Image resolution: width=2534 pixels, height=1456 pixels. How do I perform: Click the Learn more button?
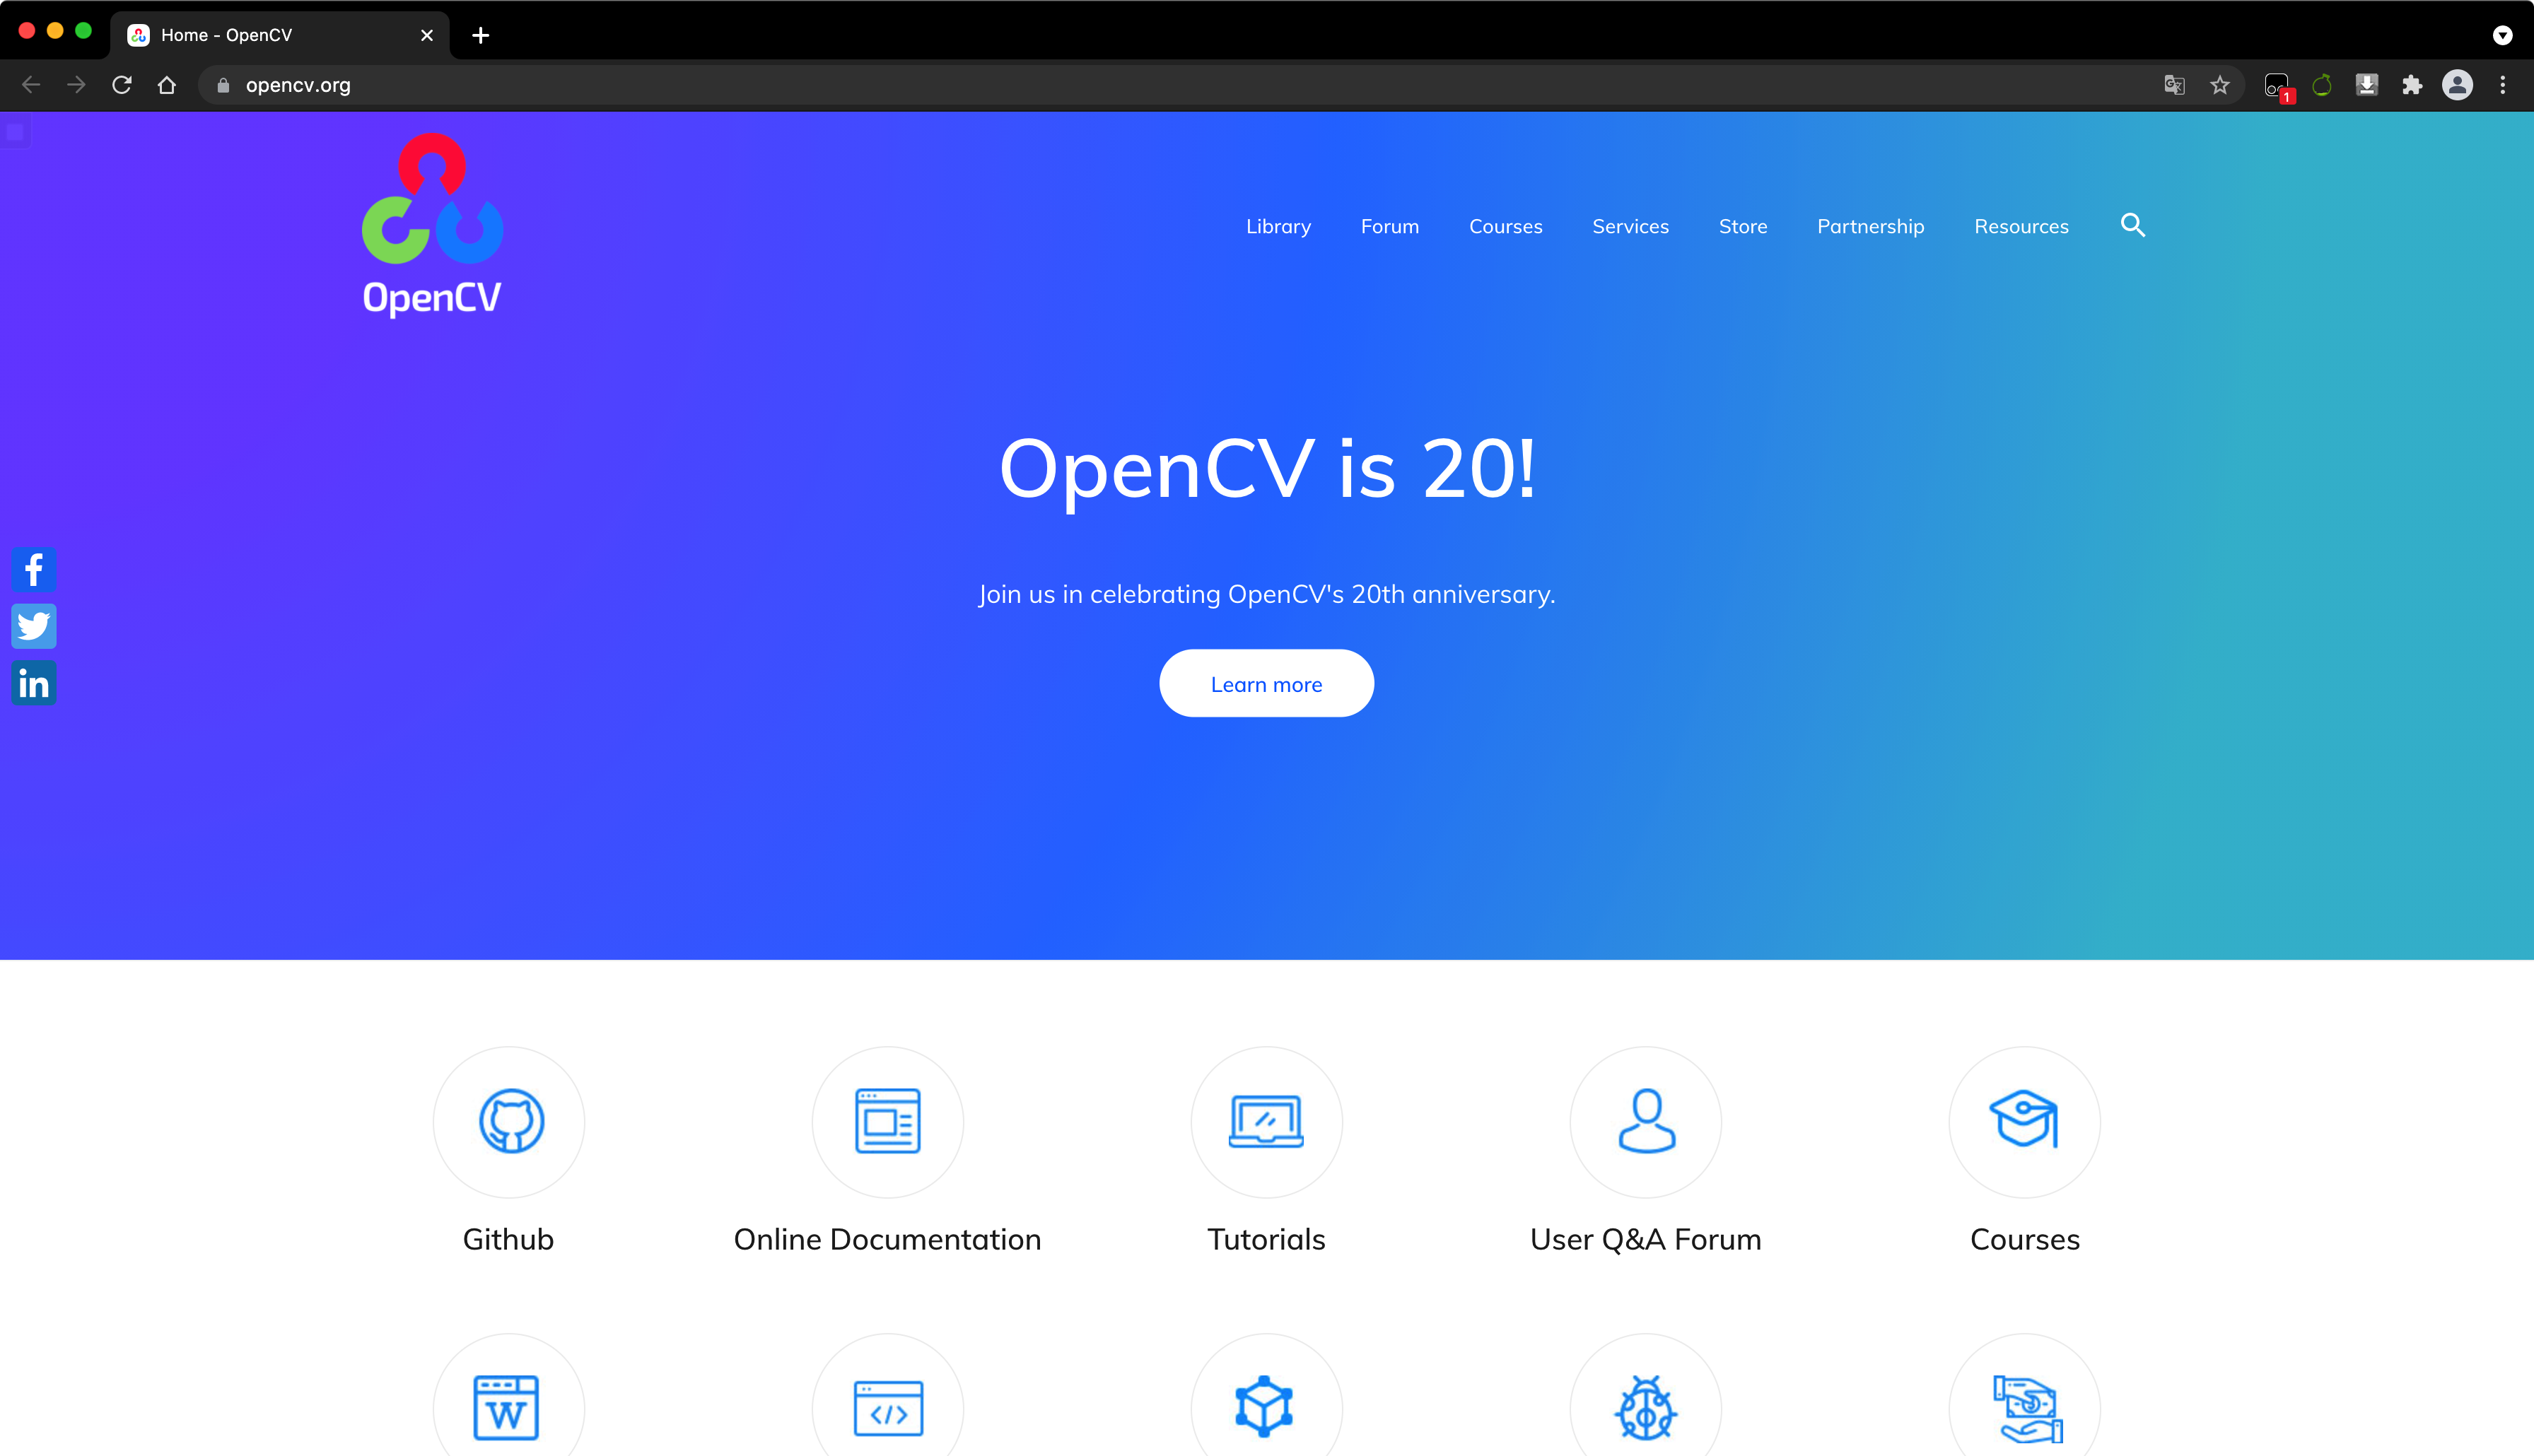pos(1267,682)
